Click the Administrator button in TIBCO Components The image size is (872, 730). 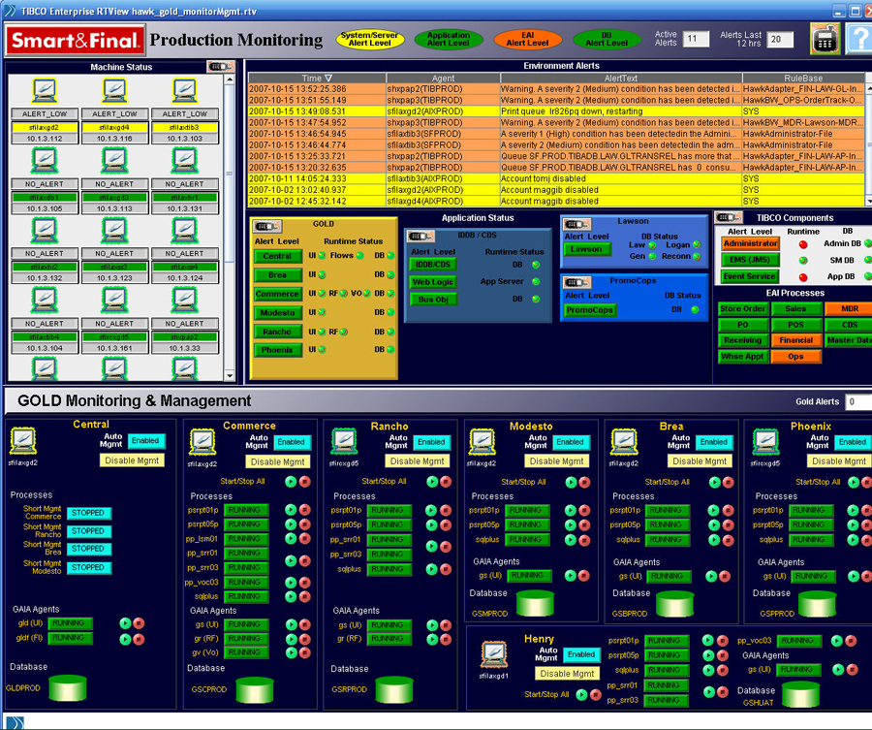749,244
